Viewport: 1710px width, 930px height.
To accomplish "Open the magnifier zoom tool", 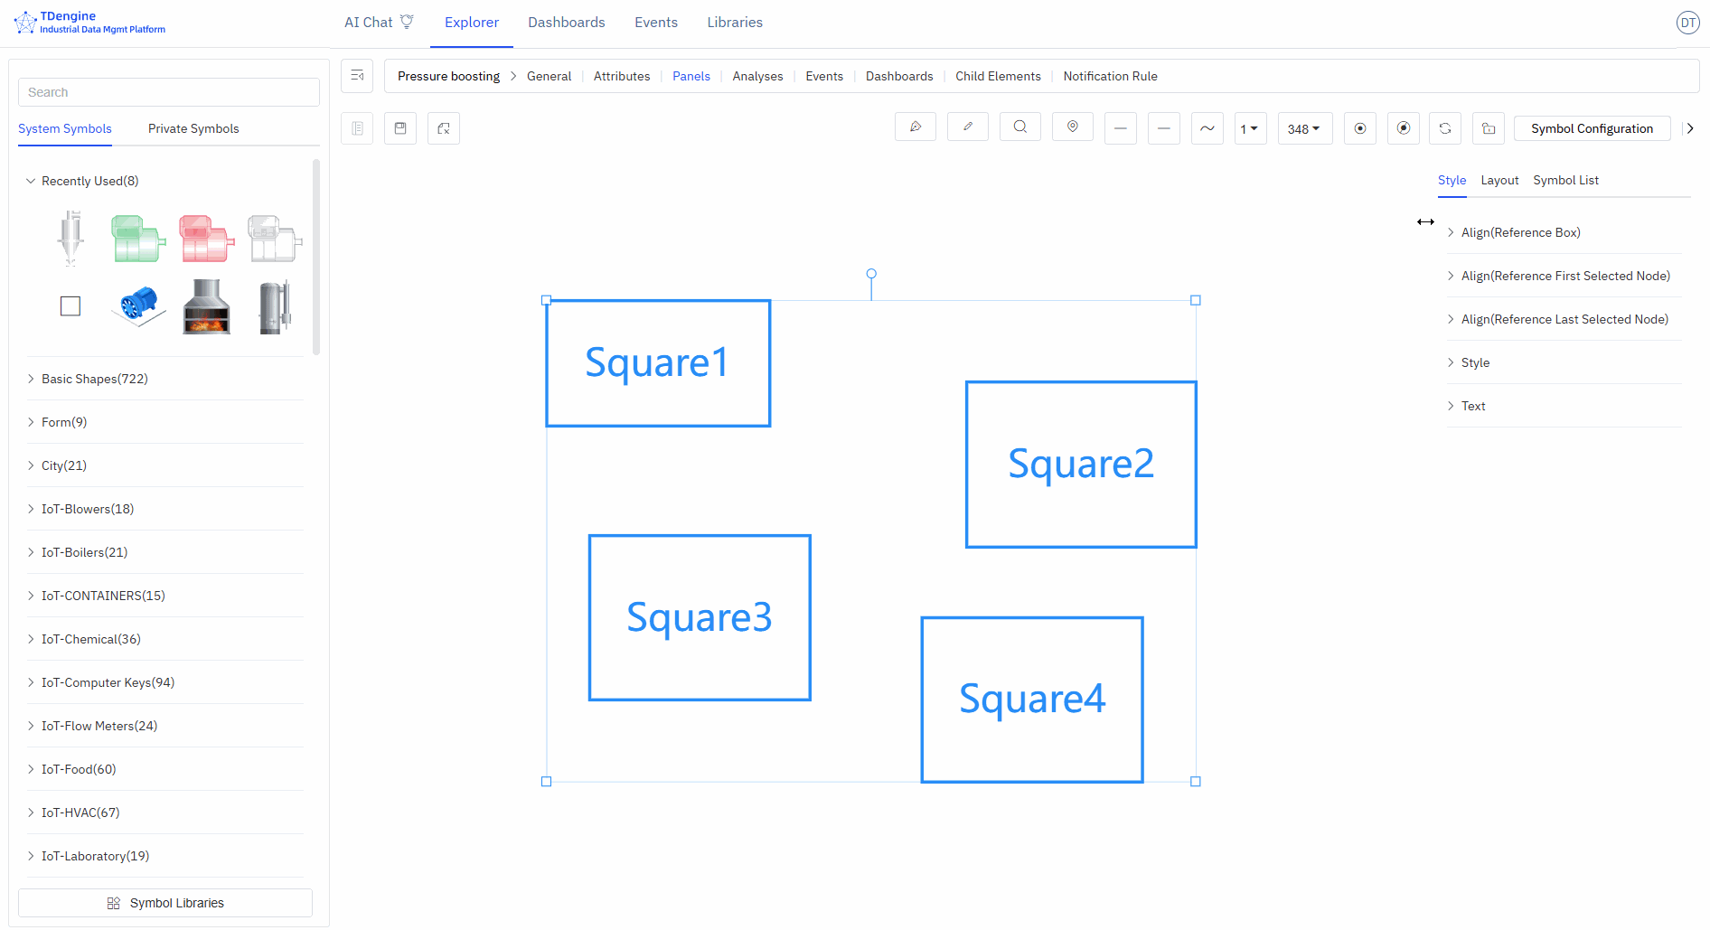I will (1019, 127).
